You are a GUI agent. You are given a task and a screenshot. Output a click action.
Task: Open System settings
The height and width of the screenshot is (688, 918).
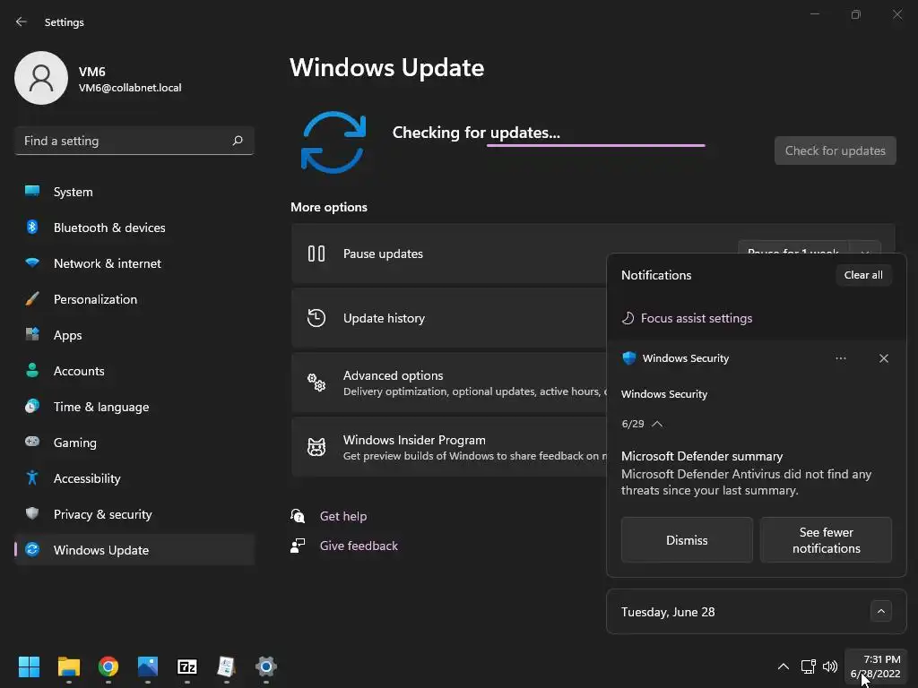(134, 192)
